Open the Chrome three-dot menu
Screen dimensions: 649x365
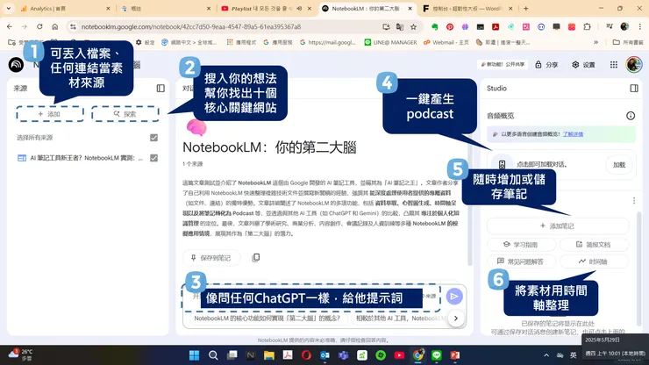640,26
